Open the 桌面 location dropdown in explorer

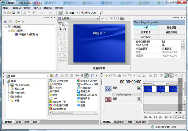(47, 76)
